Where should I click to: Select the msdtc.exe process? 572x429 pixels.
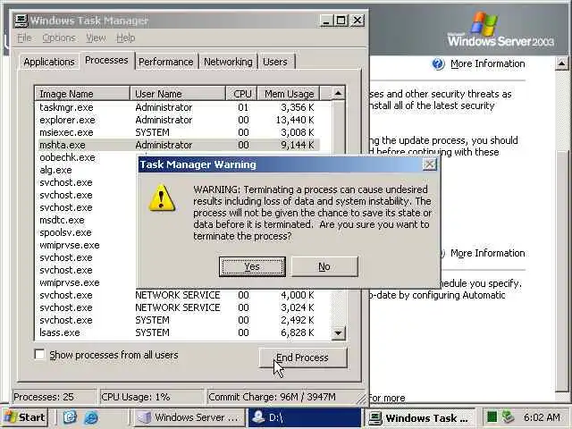[62, 220]
